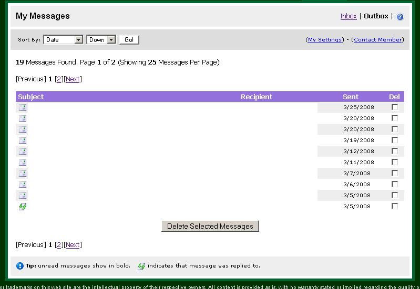Image resolution: width=420 pixels, height=289 pixels.
Task: Check the delete box for the 3/25/2008 message
Action: coord(395,107)
